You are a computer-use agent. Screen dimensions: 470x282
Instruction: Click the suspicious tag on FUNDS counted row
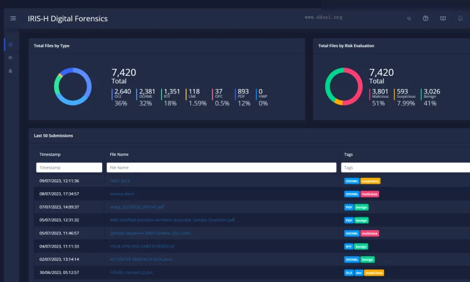click(x=373, y=273)
